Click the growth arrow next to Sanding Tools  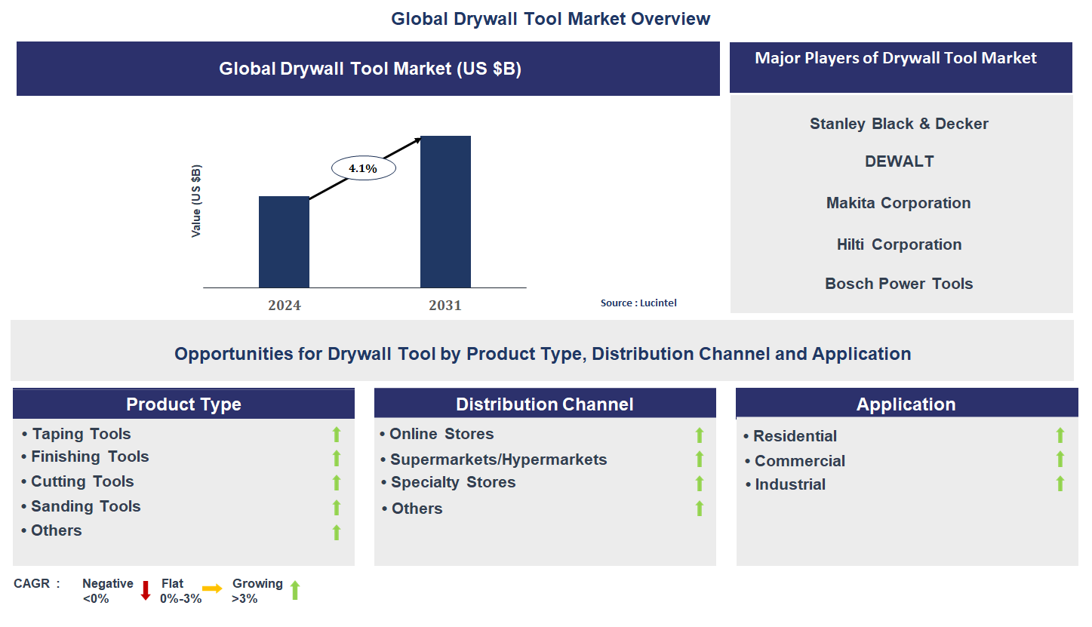click(336, 508)
